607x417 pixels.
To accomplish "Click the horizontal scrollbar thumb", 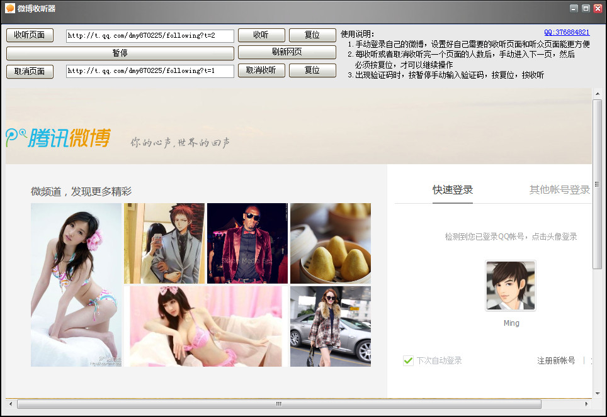I will [x=279, y=404].
